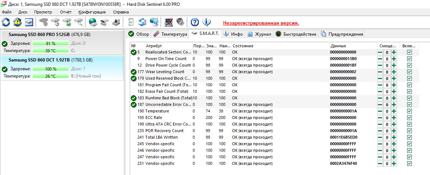Image resolution: width=430 pixels, height=175 pixels.
Task: Toggle enable checkbox for Drive Power Cycle Count
Action: (x=409, y=65)
